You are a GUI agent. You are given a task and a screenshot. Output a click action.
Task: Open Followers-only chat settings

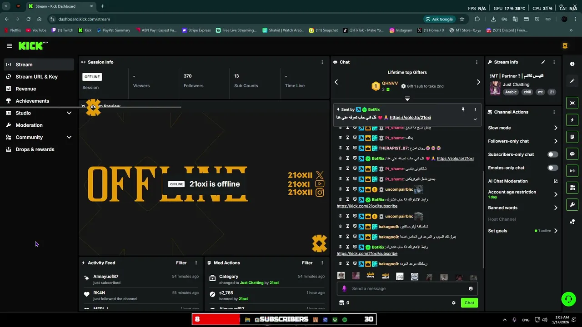point(523,141)
